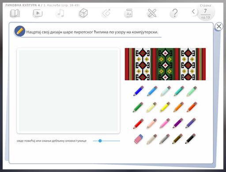Viewport: 226px width, 172px height.
Task: Open help via the question mark icon
Action: click(174, 13)
